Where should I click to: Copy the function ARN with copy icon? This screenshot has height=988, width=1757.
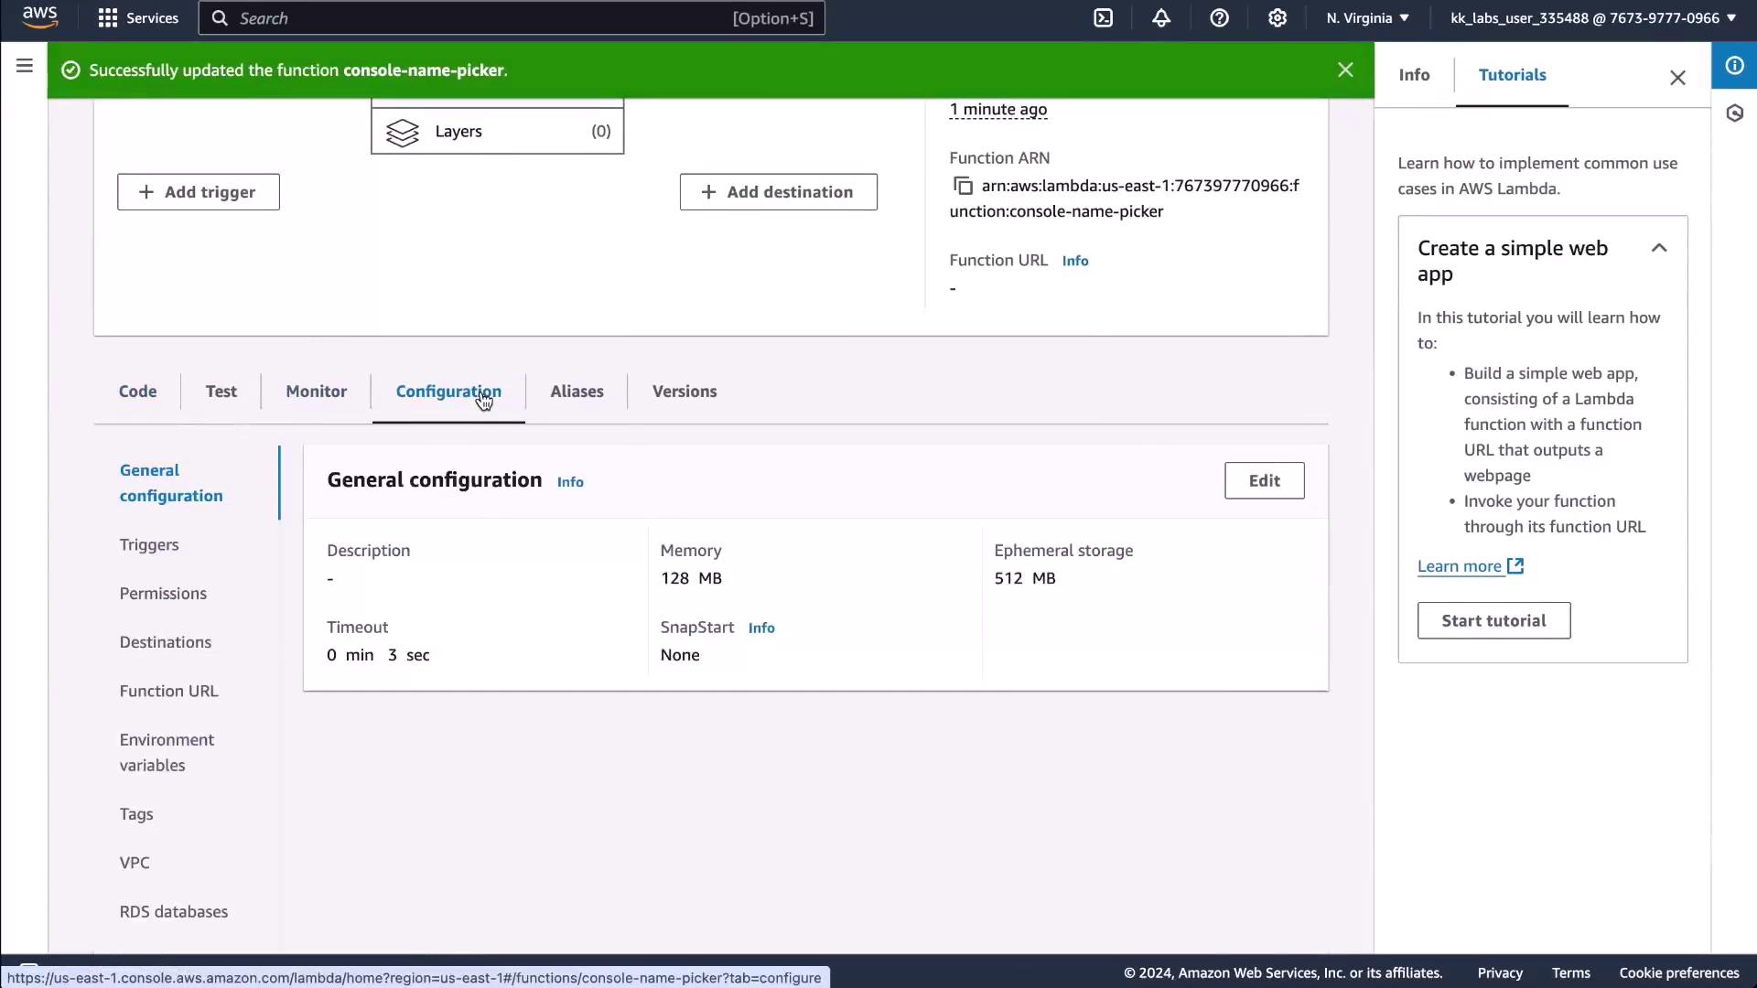point(963,186)
